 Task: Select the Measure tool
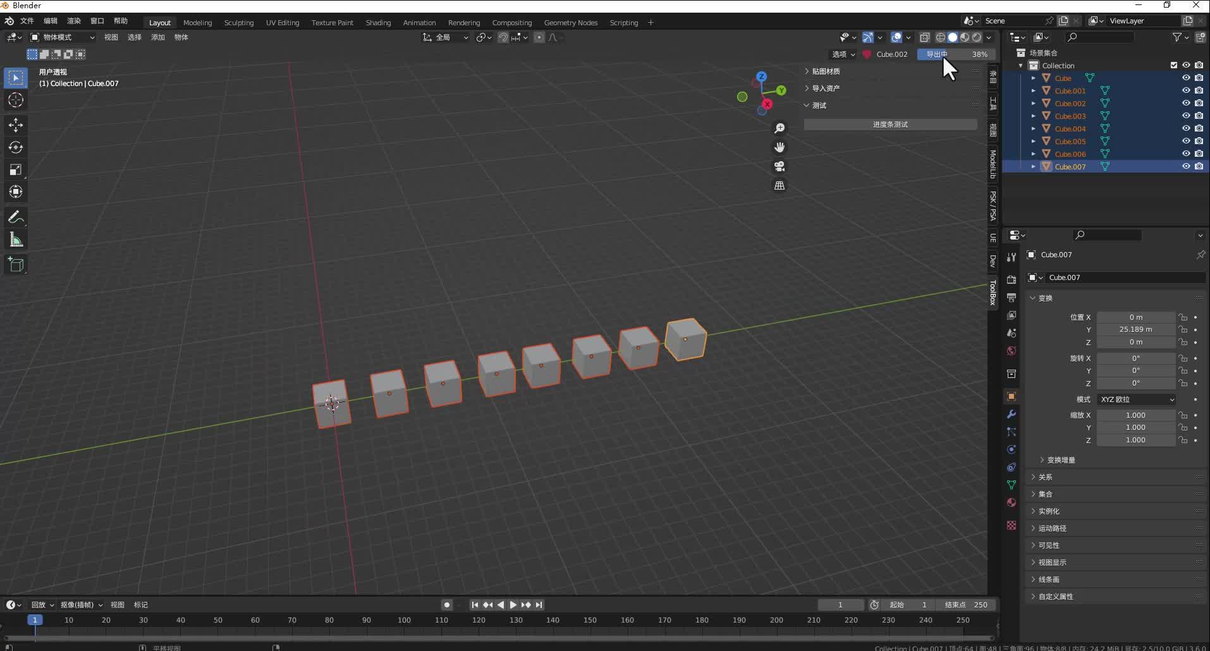tap(16, 240)
